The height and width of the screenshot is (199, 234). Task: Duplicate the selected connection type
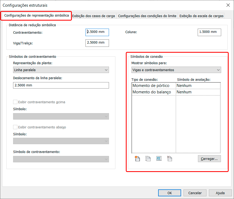click(x=148, y=159)
